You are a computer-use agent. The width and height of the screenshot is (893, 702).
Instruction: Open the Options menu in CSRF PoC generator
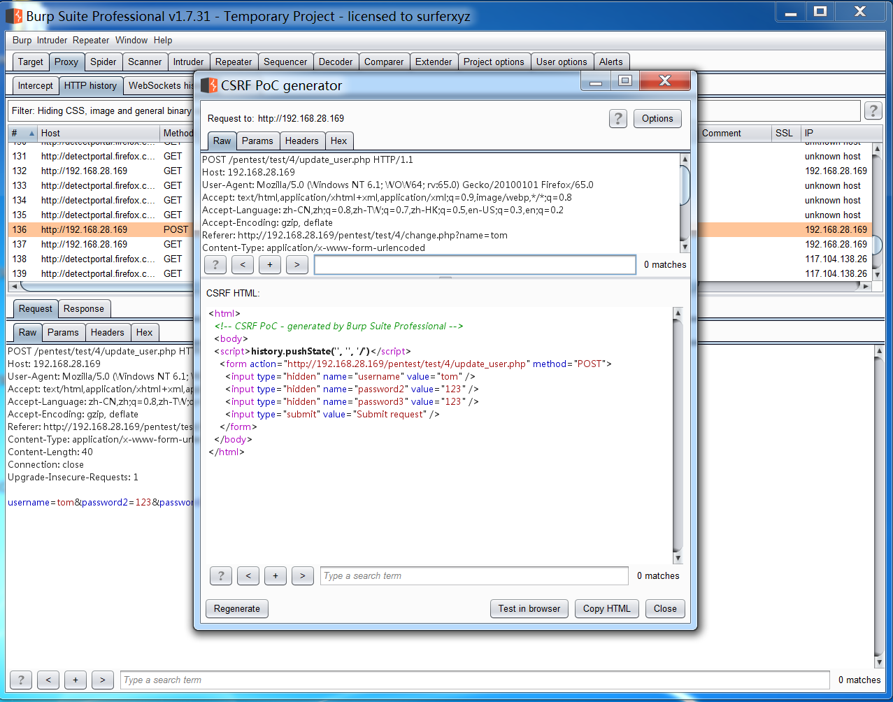657,118
